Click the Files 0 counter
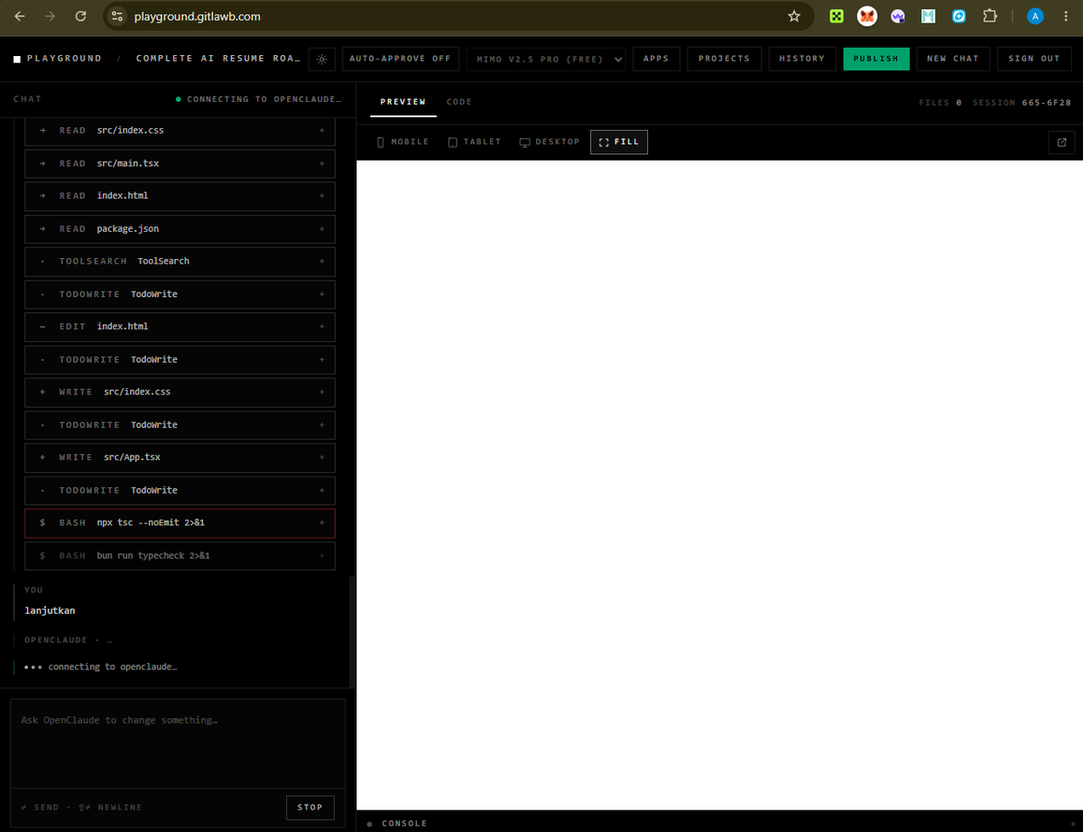The height and width of the screenshot is (832, 1083). coord(940,102)
